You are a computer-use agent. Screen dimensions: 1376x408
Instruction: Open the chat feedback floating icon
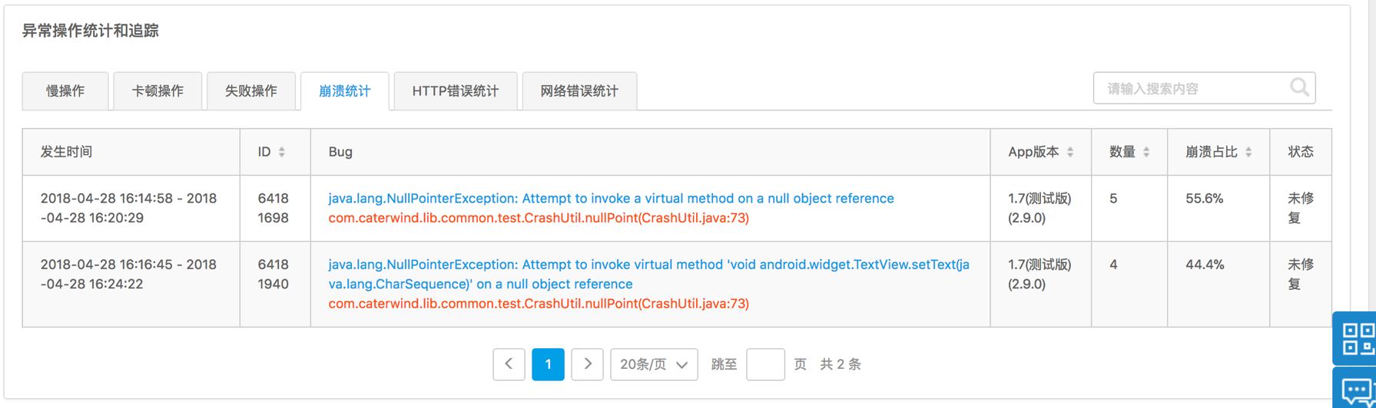1355,389
